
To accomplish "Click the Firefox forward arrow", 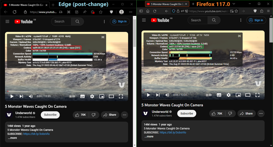I will click(x=243, y=11).
